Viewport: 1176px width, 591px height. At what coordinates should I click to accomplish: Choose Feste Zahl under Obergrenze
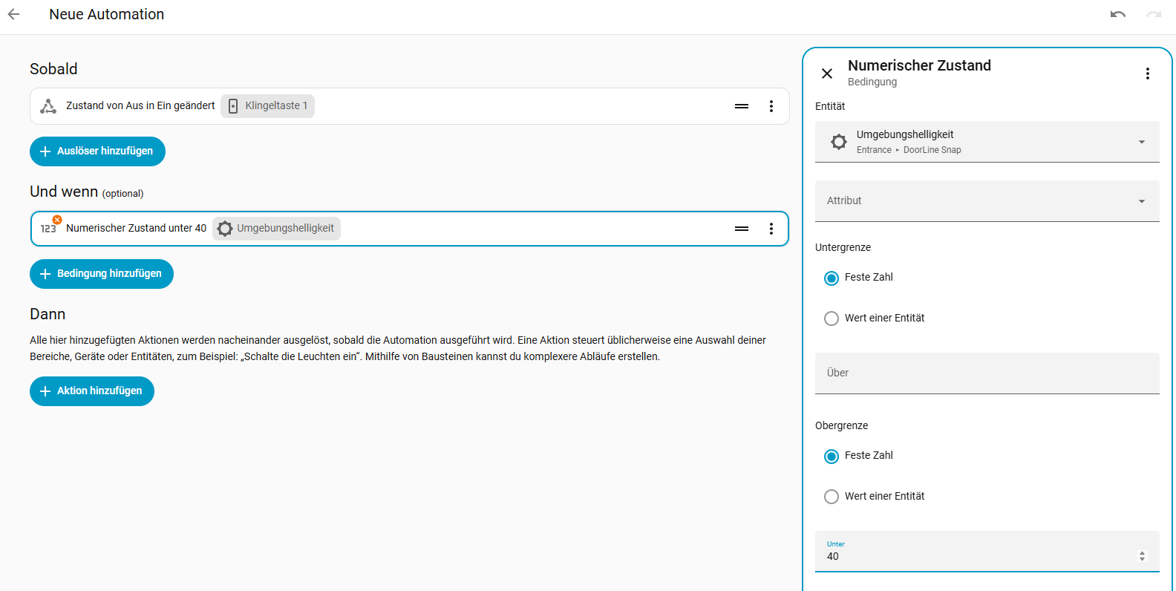click(x=832, y=456)
